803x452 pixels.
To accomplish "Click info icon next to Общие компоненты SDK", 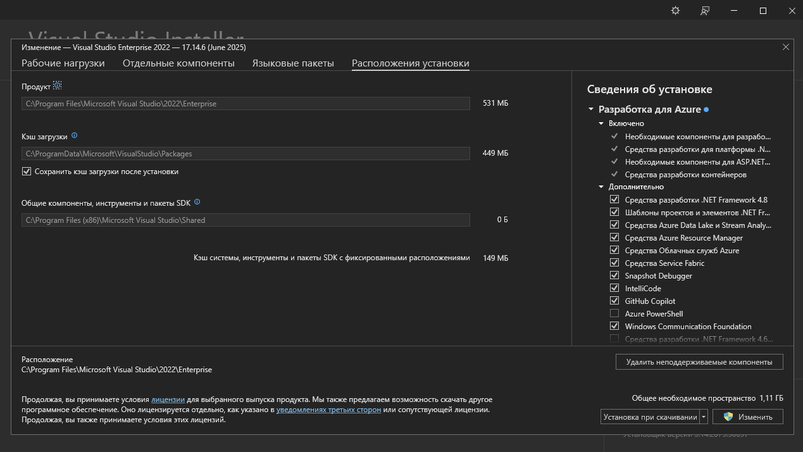I will pos(197,202).
